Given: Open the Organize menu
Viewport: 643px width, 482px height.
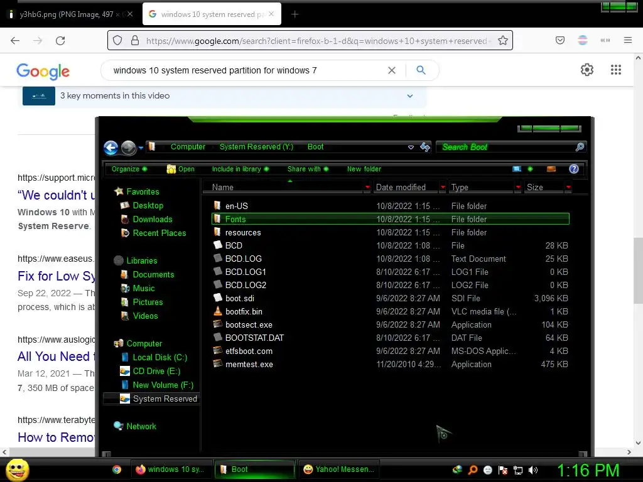Looking at the screenshot, I should click(x=129, y=169).
